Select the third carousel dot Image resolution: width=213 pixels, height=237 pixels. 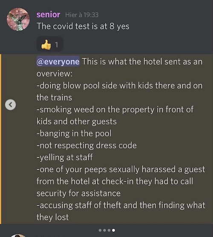(109, 230)
